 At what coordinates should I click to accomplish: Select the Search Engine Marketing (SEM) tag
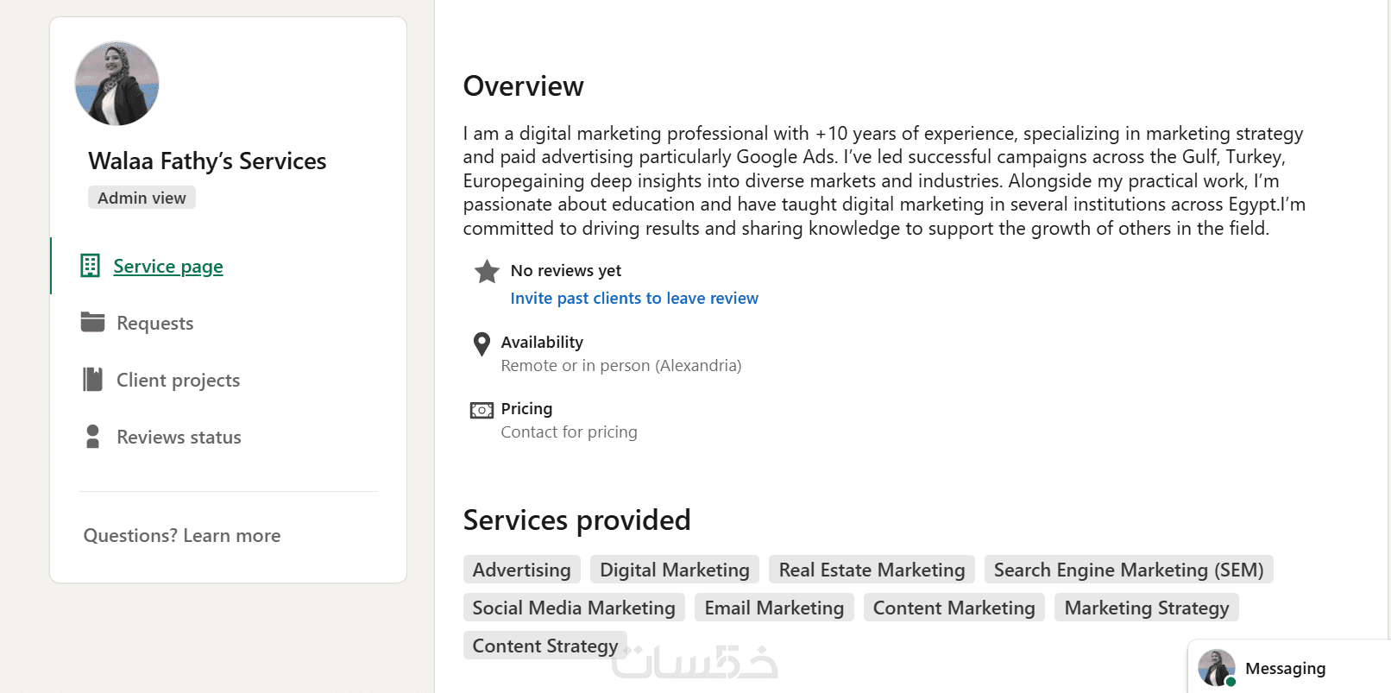click(x=1128, y=570)
